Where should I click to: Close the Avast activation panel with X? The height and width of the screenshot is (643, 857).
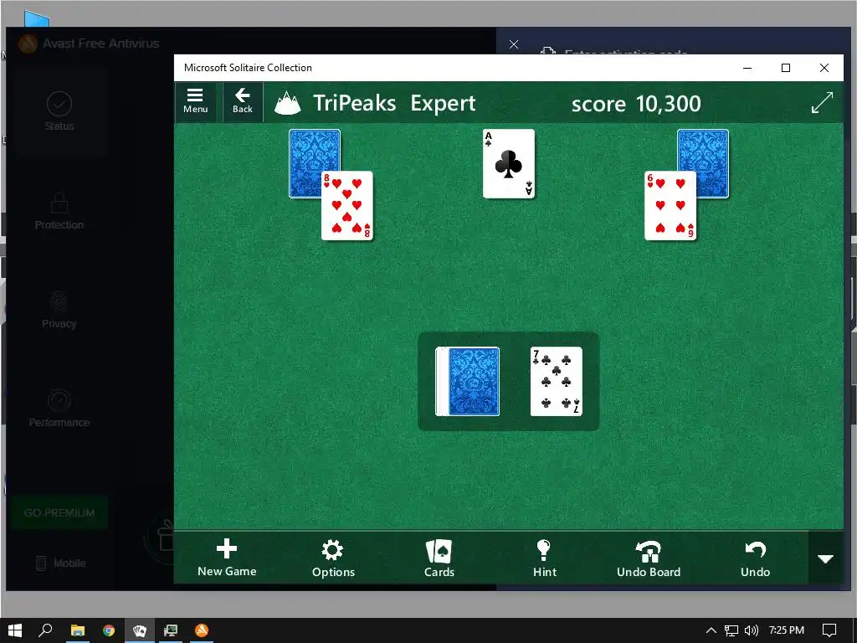click(514, 44)
